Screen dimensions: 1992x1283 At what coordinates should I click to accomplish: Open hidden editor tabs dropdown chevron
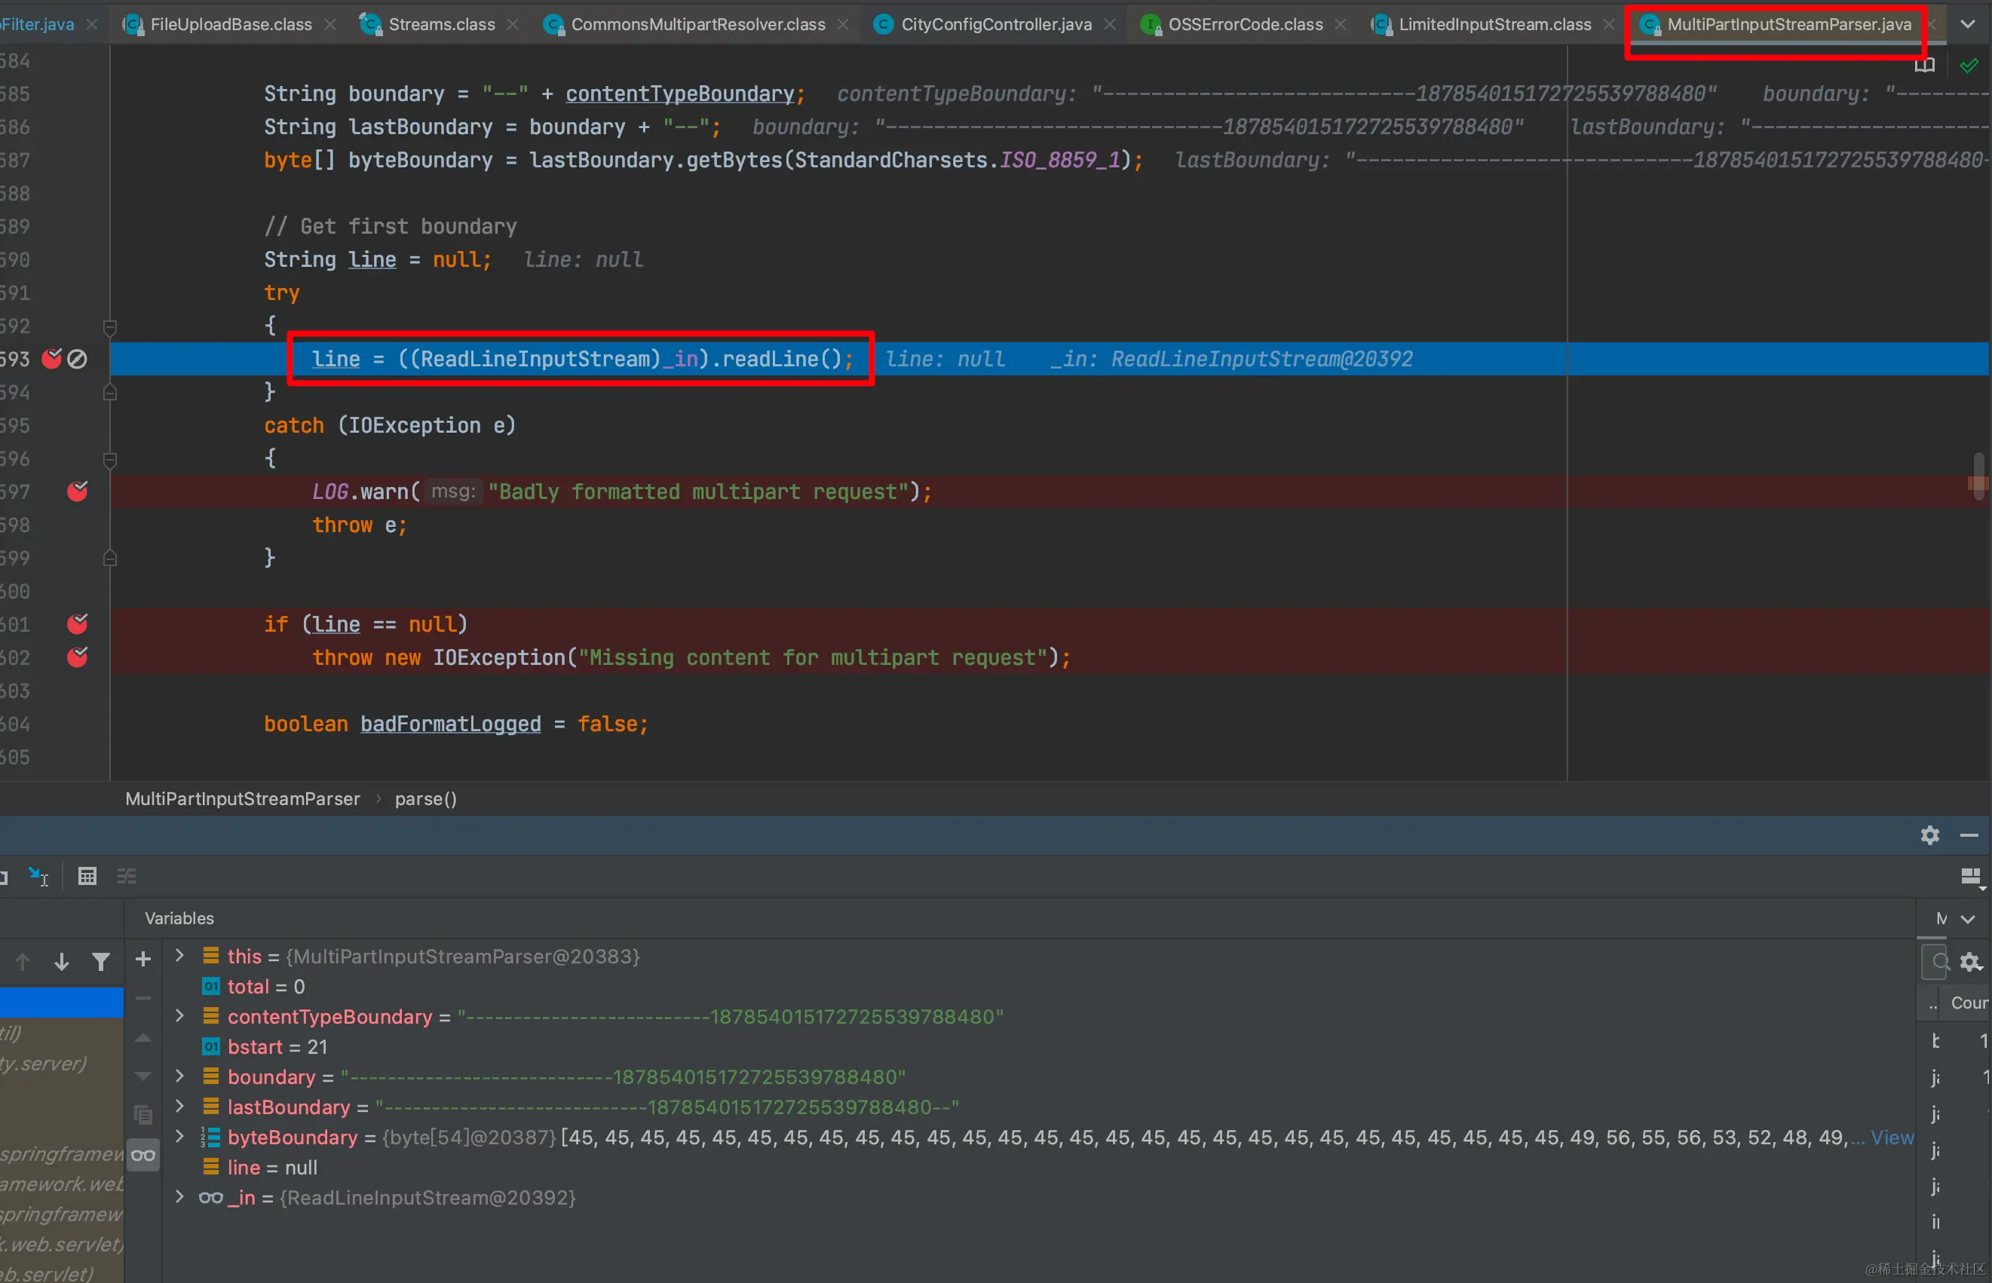tap(1967, 24)
